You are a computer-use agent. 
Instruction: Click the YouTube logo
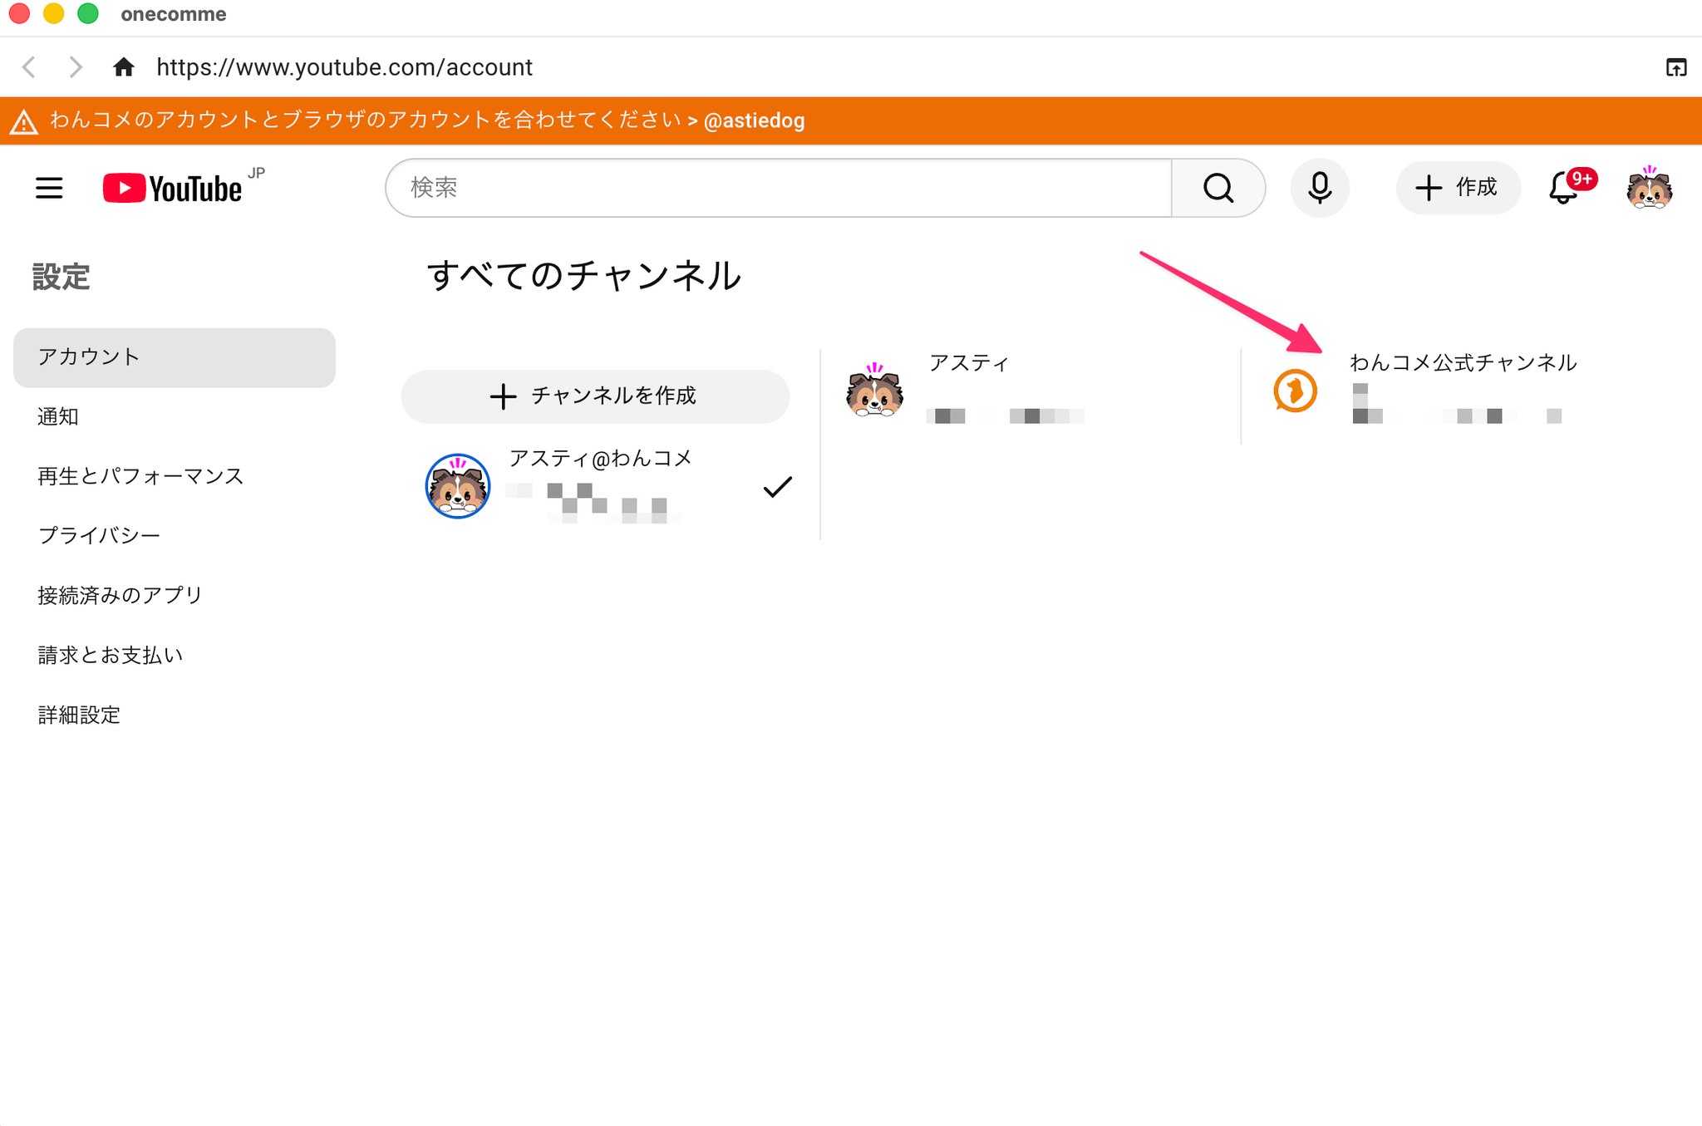tap(173, 189)
